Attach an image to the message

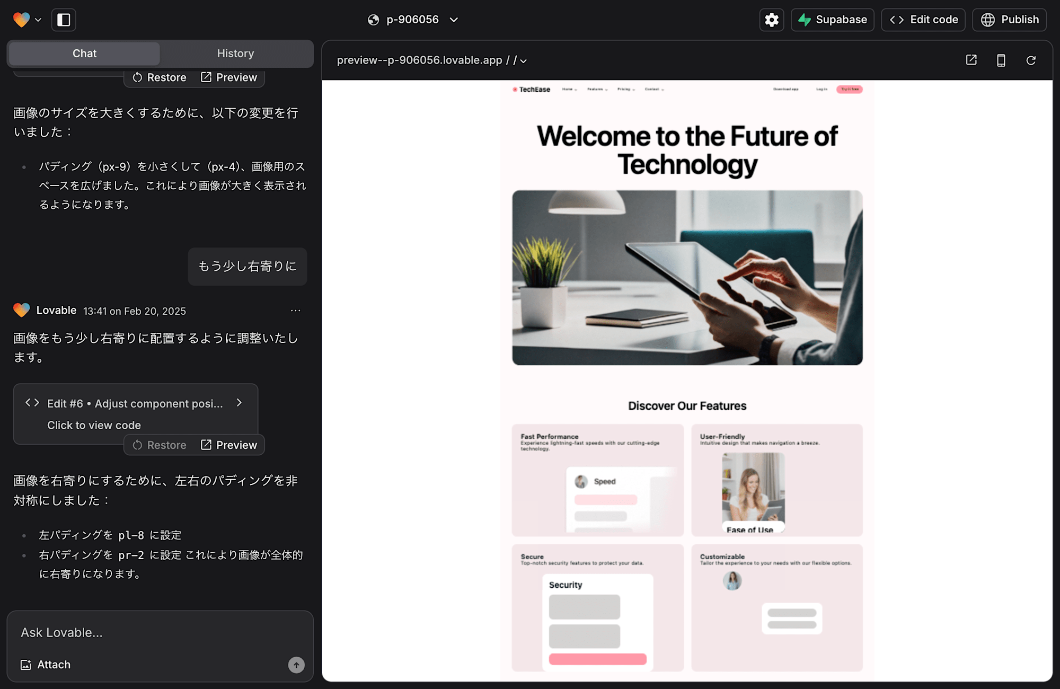click(x=46, y=665)
